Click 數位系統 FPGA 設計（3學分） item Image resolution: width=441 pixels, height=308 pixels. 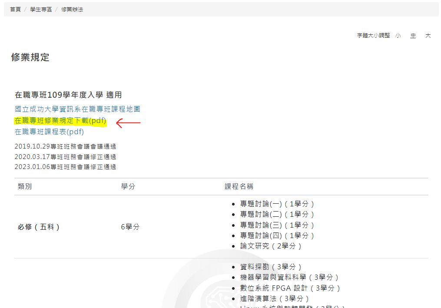pos(290,288)
